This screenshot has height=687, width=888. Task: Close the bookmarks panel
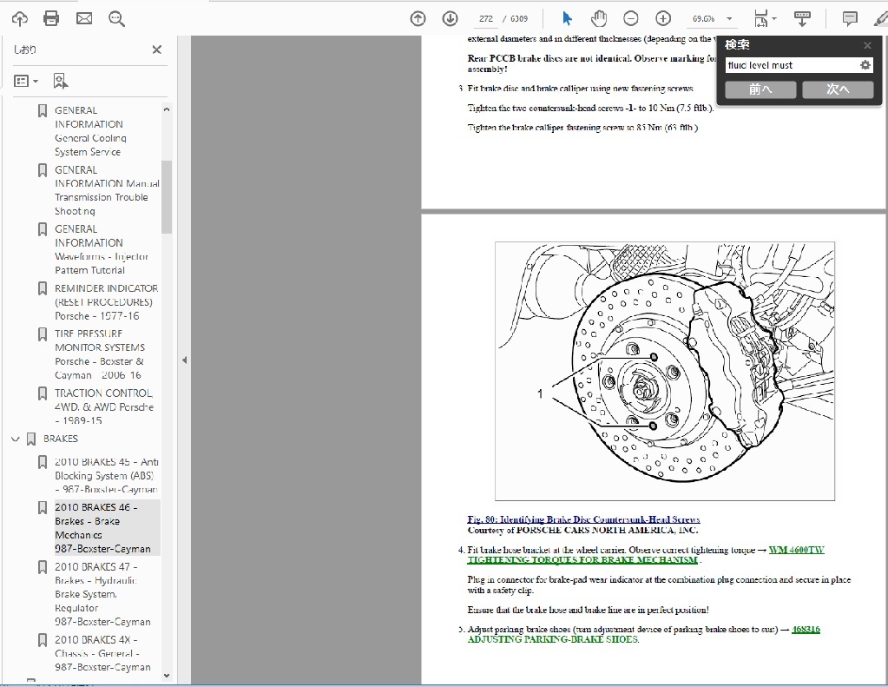coord(157,50)
